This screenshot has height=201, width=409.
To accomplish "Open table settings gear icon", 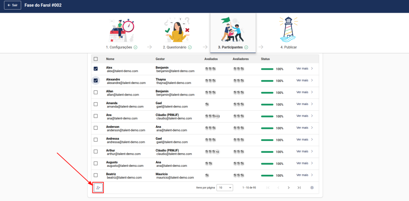I will click(312, 187).
